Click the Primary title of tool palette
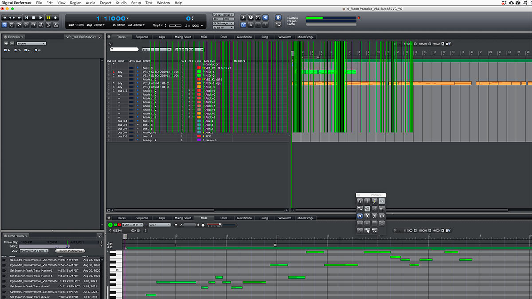Viewport: 532px width, 299px height. pos(377,195)
